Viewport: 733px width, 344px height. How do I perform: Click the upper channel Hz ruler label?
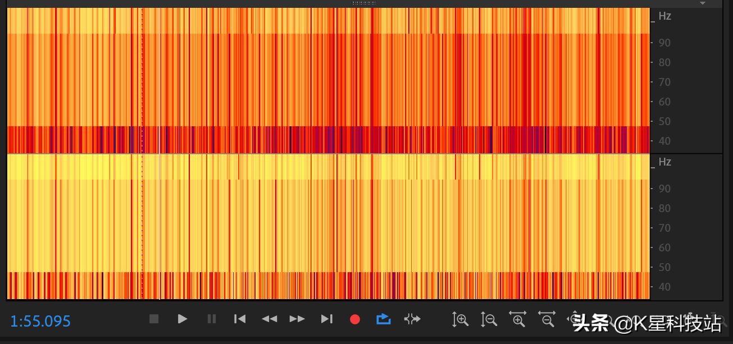pyautogui.click(x=664, y=16)
